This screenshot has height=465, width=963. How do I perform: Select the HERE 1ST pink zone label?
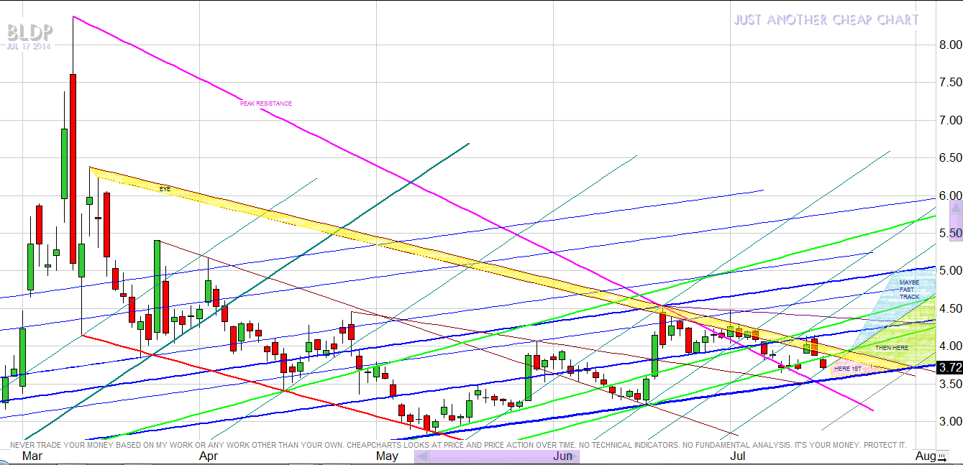(847, 369)
